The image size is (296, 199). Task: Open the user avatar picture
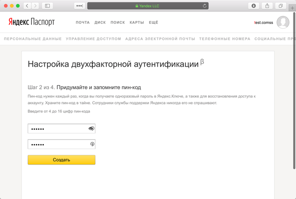(x=283, y=22)
